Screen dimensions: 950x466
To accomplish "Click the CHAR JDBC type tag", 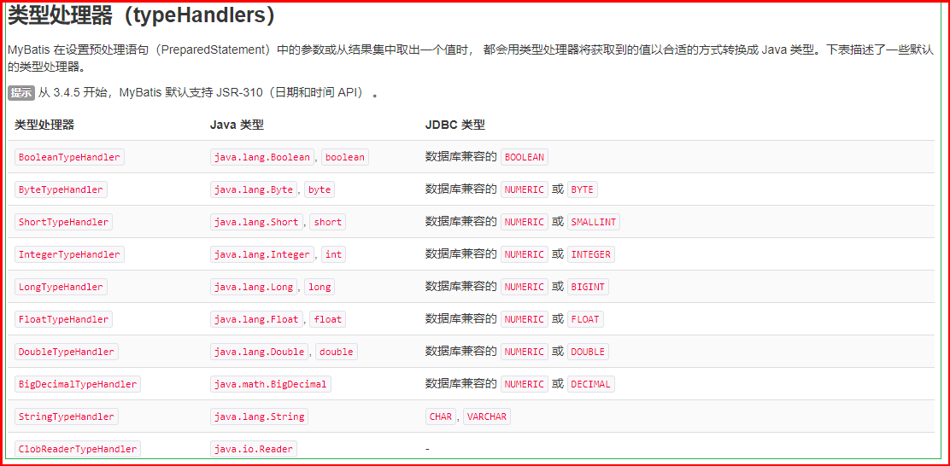I will point(441,416).
